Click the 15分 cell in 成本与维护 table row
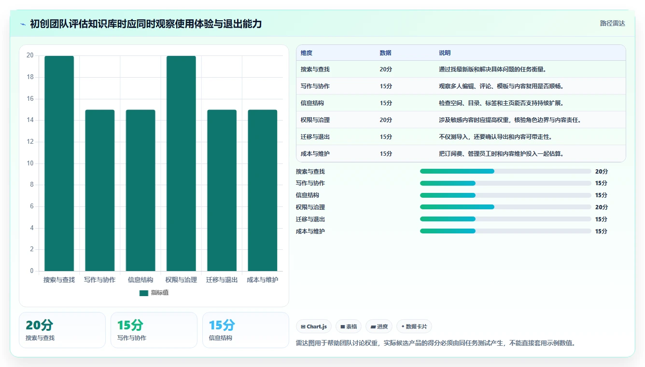 (386, 154)
